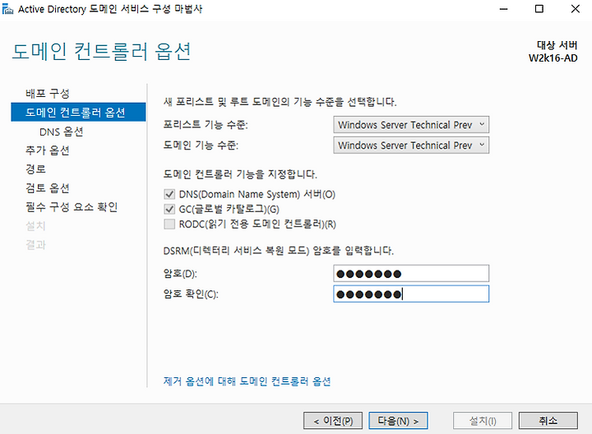The image size is (592, 434).
Task: Enable the RODC(읽기 전용 도메인 컨트롤러) checkbox
Action: tap(169, 224)
